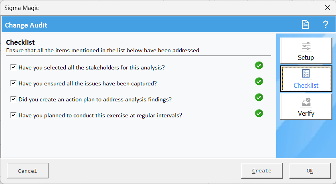Click the Cancel button
Viewport: 336px width, 184px height.
[28, 171]
